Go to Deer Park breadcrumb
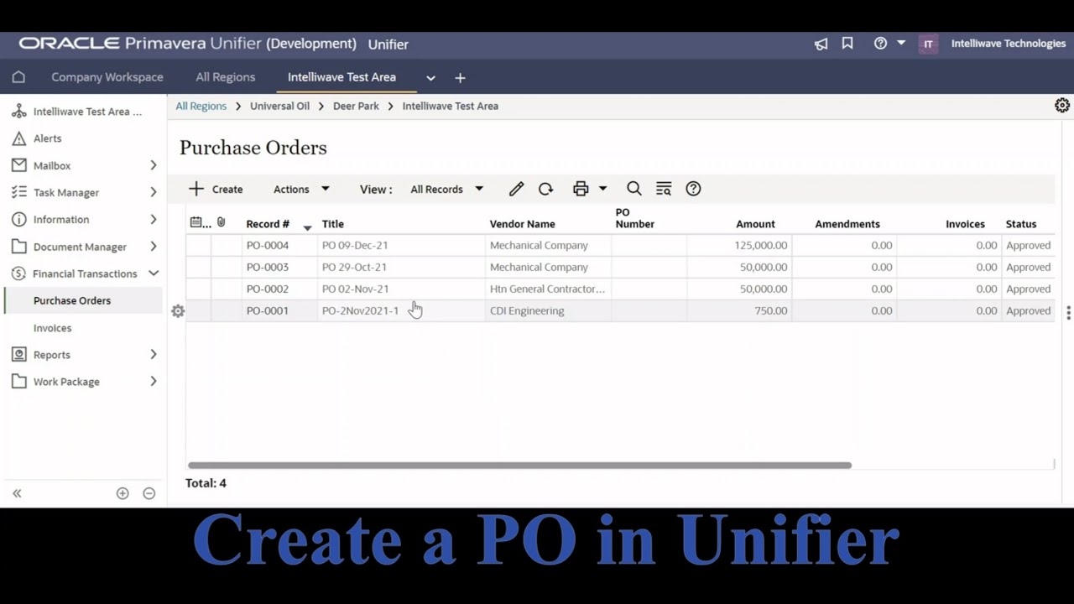 coord(356,106)
